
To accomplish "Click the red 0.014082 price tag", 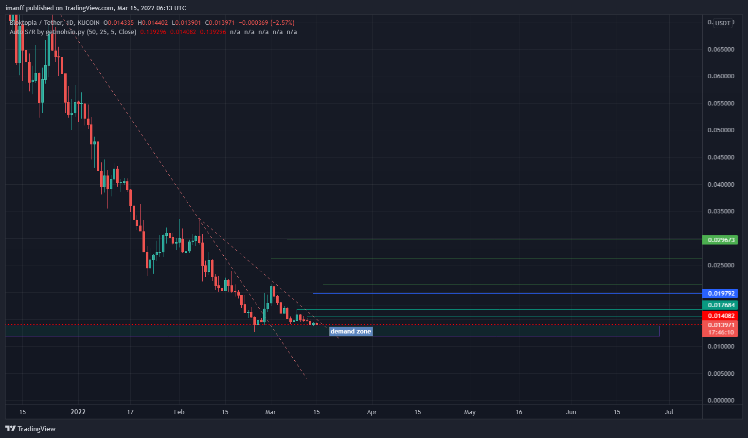I will click(720, 316).
